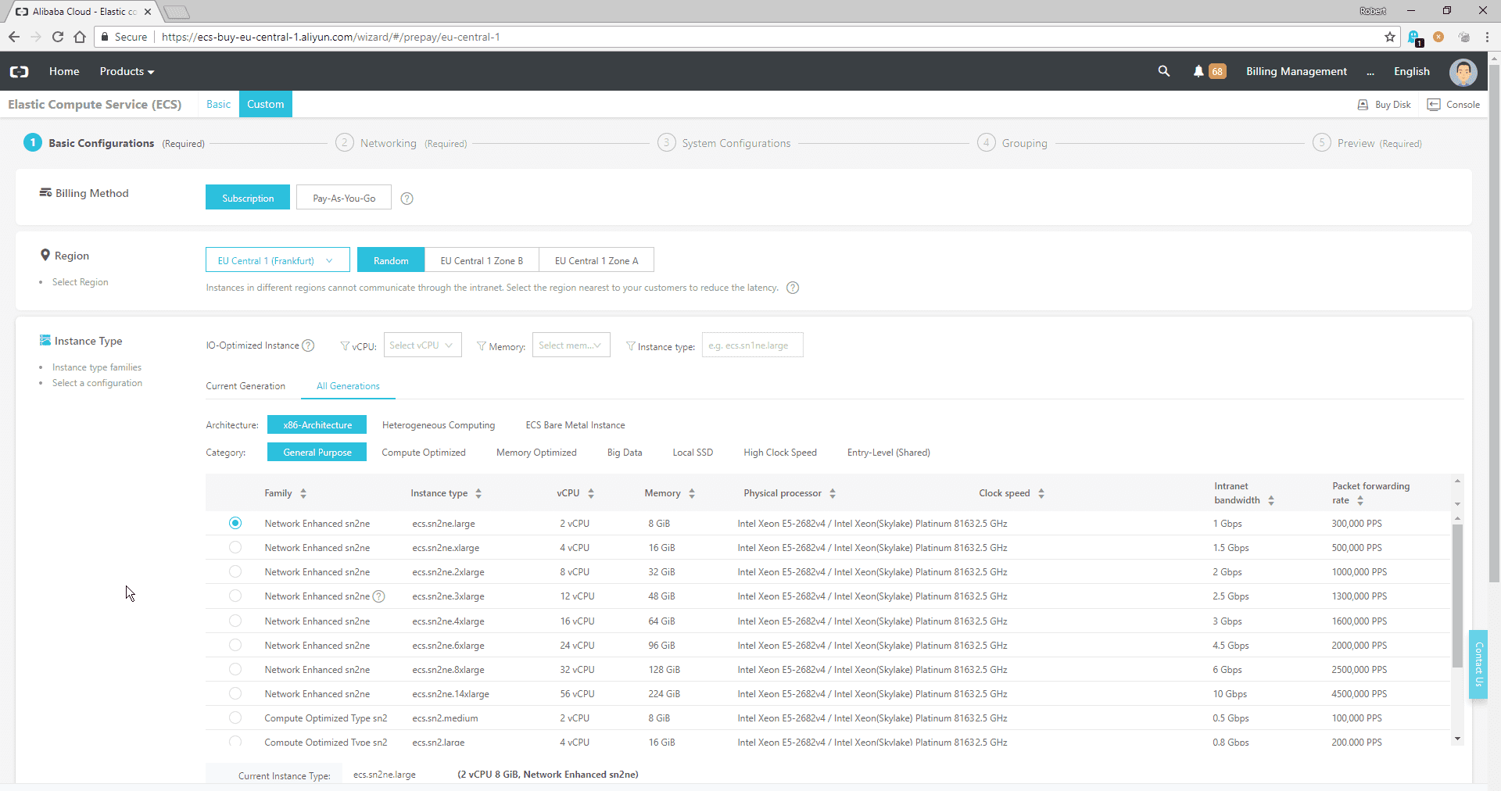
Task: Open notifications bell with 68 badge
Action: click(1209, 71)
